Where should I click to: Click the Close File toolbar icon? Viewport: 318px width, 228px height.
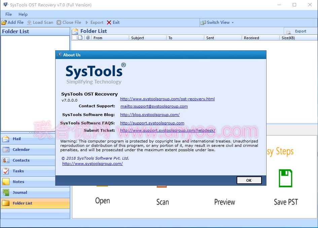point(59,22)
